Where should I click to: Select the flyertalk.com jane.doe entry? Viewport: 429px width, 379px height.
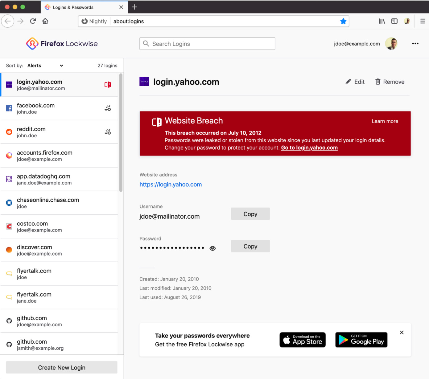pyautogui.click(x=59, y=297)
